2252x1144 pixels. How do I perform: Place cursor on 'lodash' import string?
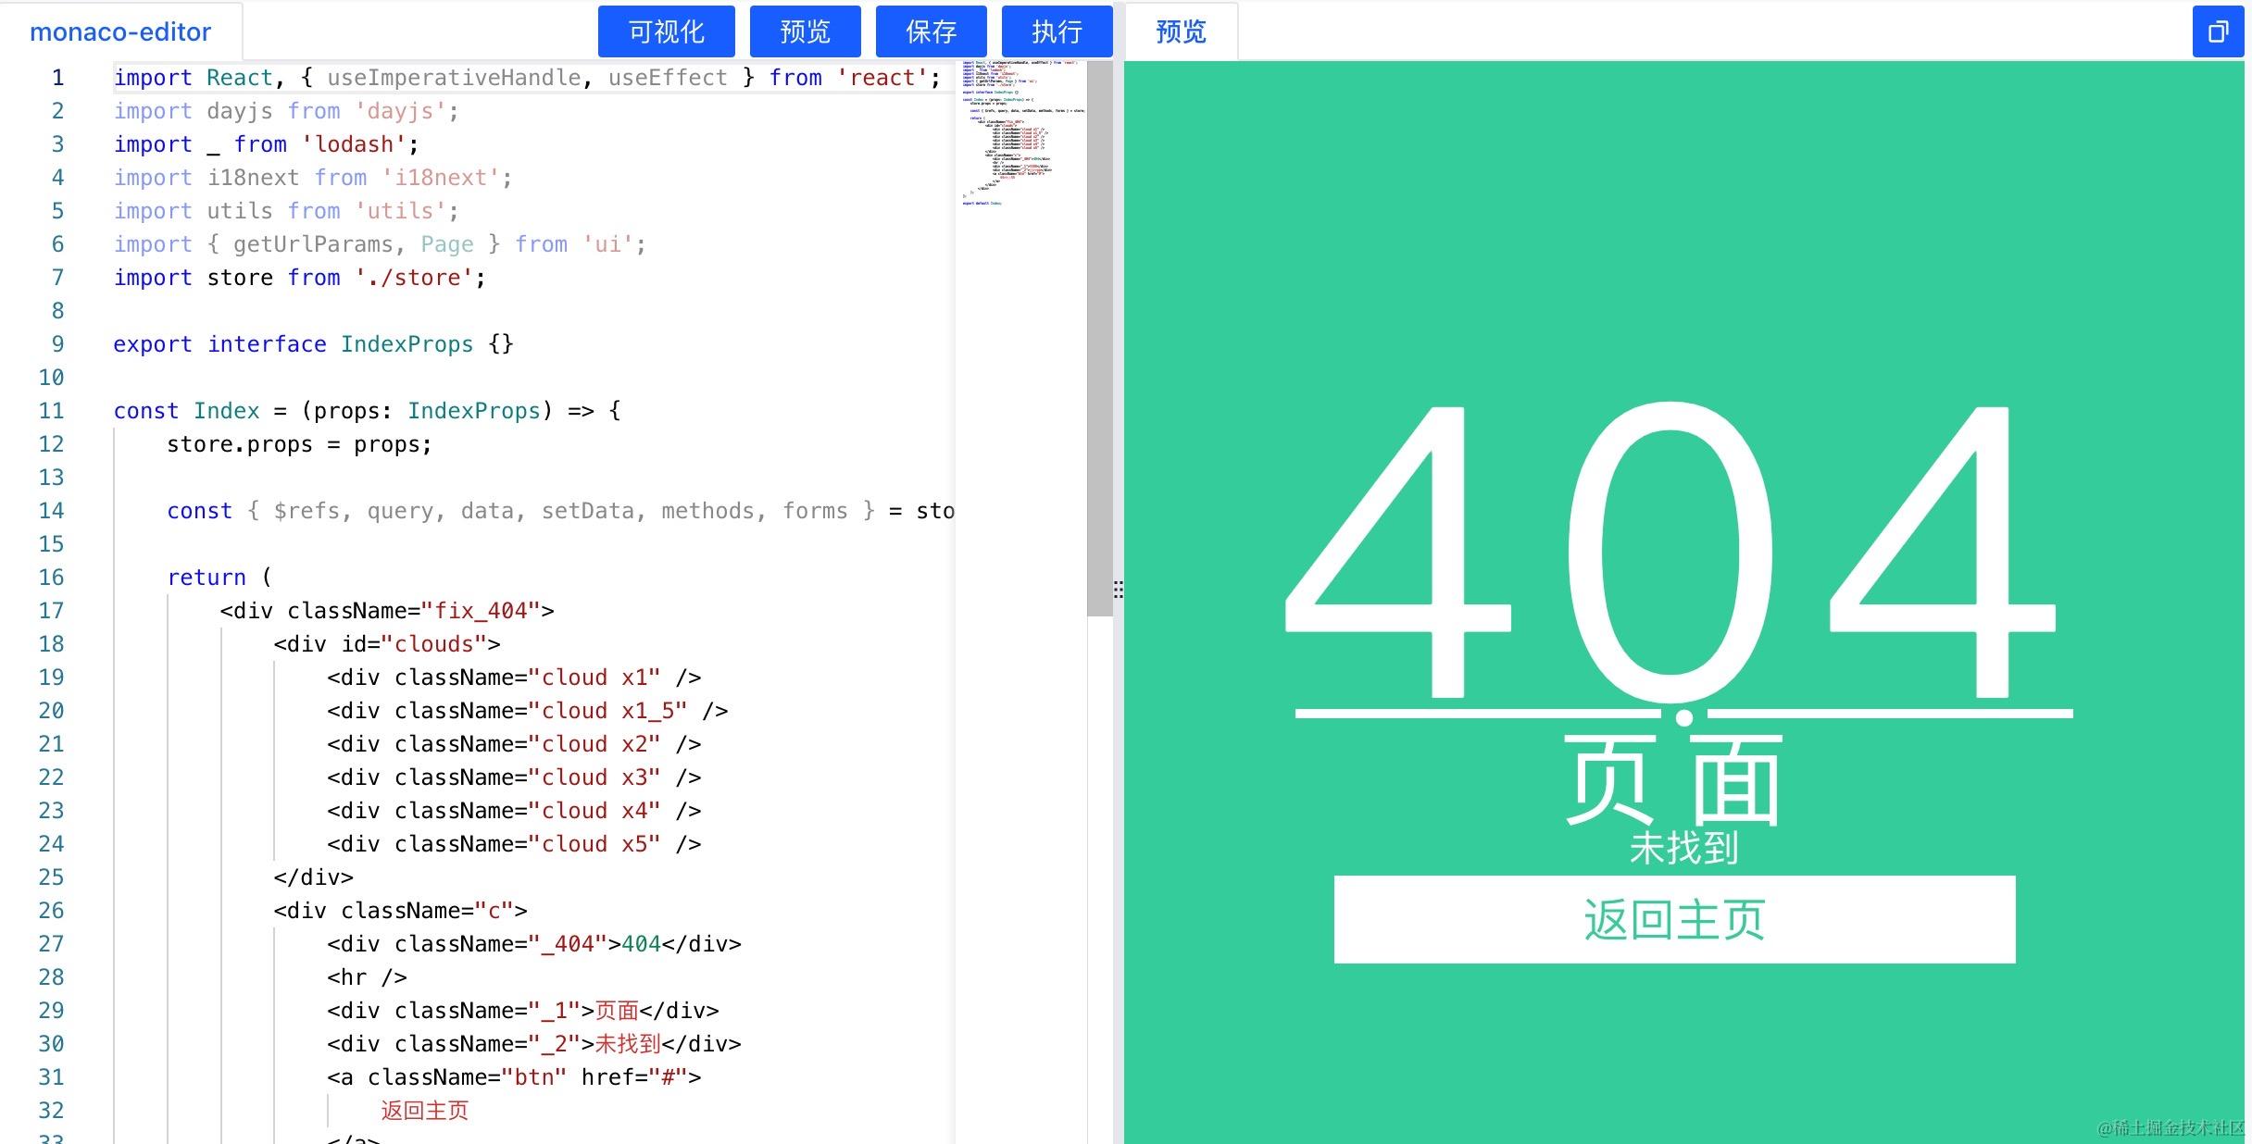[x=354, y=144]
